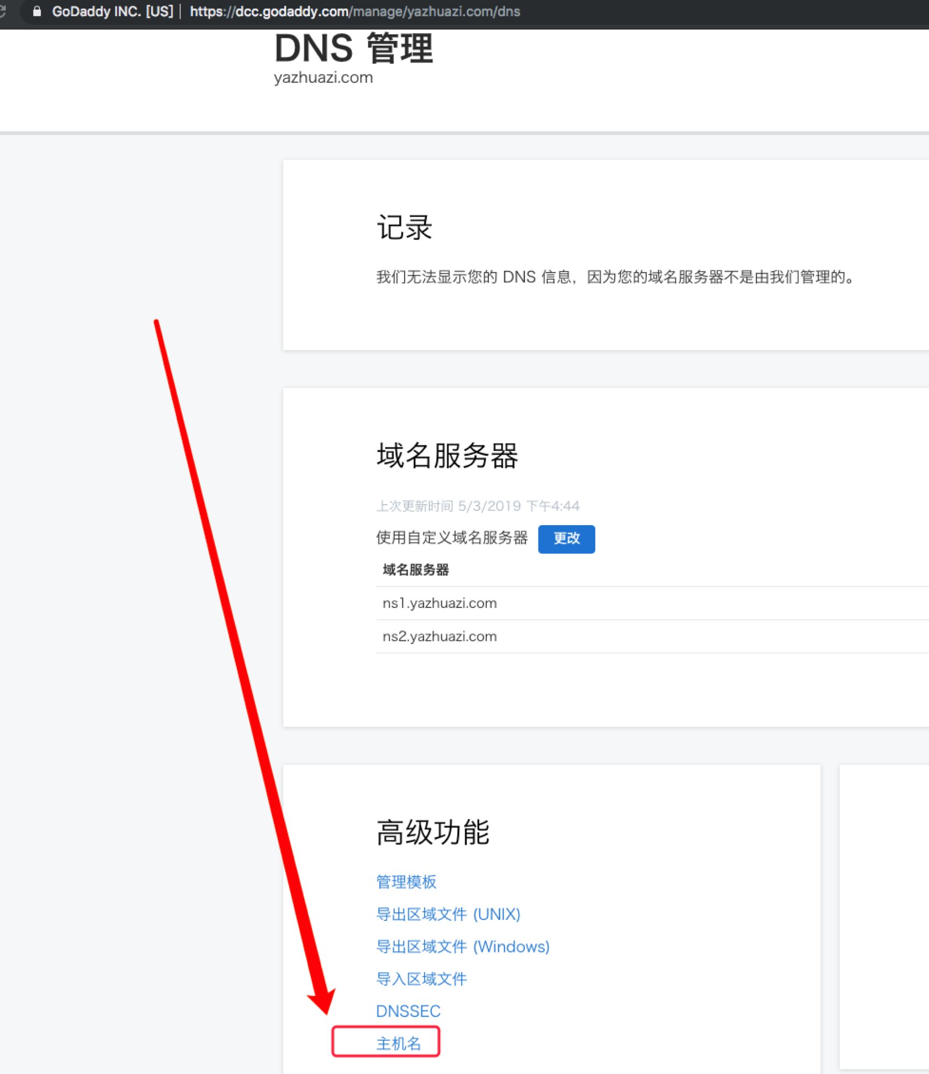Click the yazhuazi.com domain subtitle
Viewport: 929px width, 1074px height.
click(323, 77)
